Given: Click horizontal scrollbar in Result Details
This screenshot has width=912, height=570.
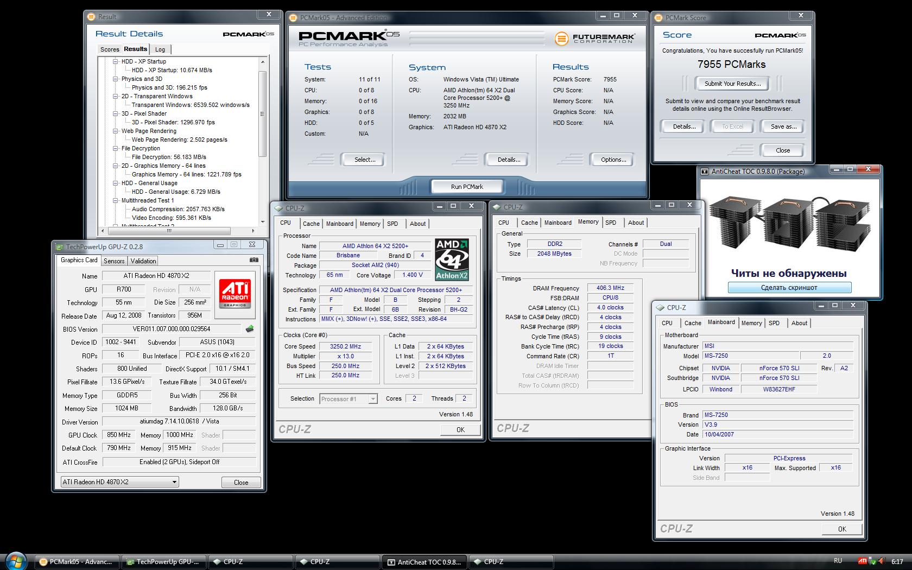Looking at the screenshot, I should [169, 231].
